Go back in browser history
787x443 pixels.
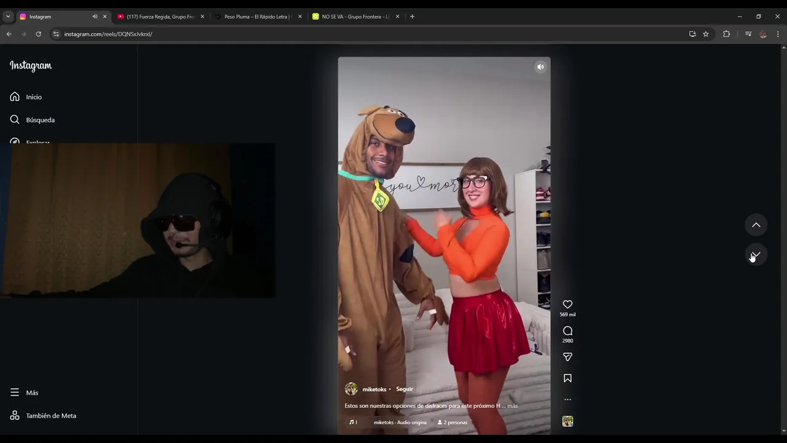9,34
